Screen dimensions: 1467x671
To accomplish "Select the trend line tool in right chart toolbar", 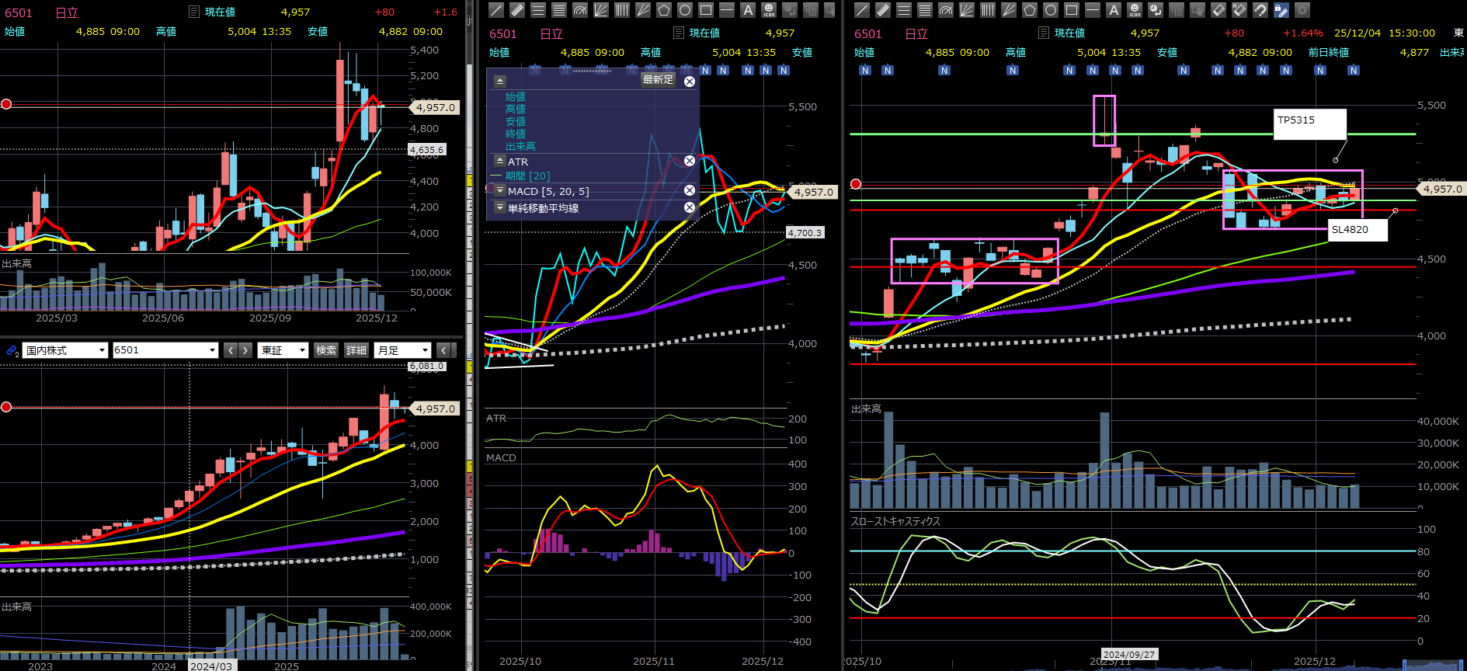I will (861, 10).
